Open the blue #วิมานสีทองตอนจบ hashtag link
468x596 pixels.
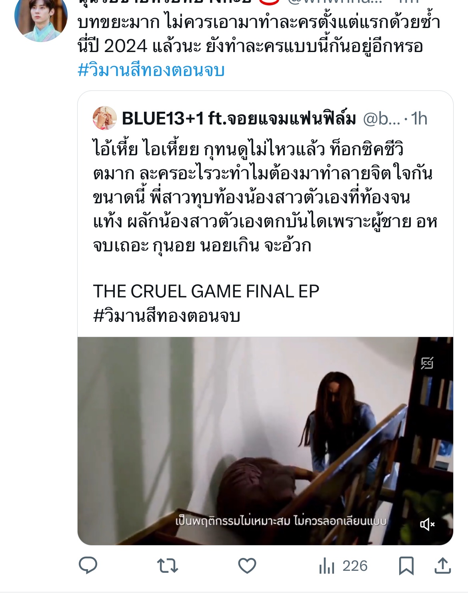(x=151, y=70)
